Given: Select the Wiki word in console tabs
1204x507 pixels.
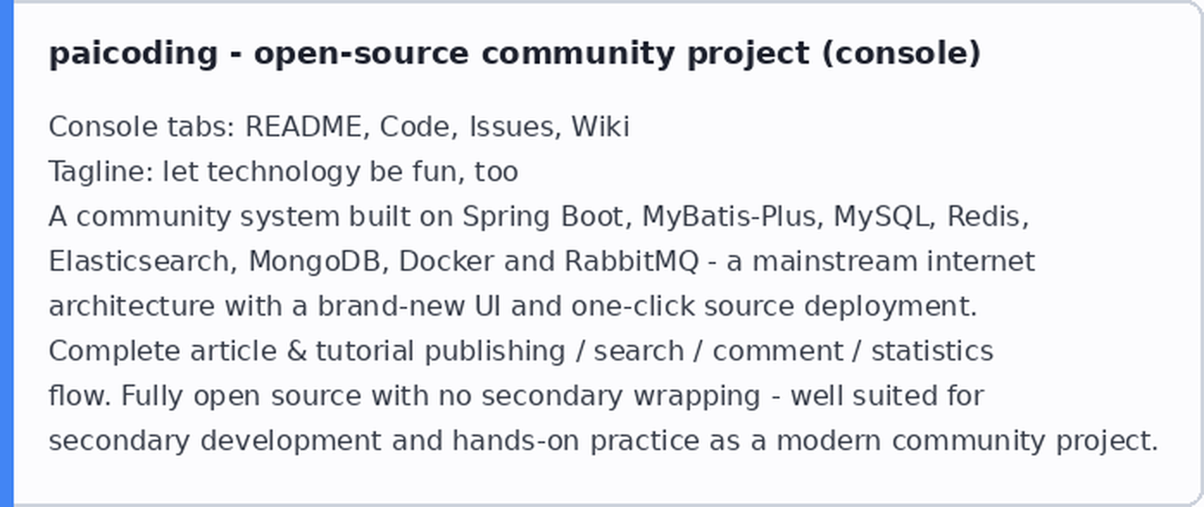Looking at the screenshot, I should (600, 127).
